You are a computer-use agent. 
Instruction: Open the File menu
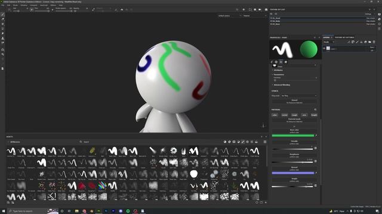(3, 5)
